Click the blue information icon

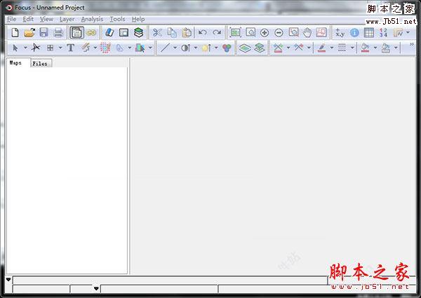pos(354,33)
